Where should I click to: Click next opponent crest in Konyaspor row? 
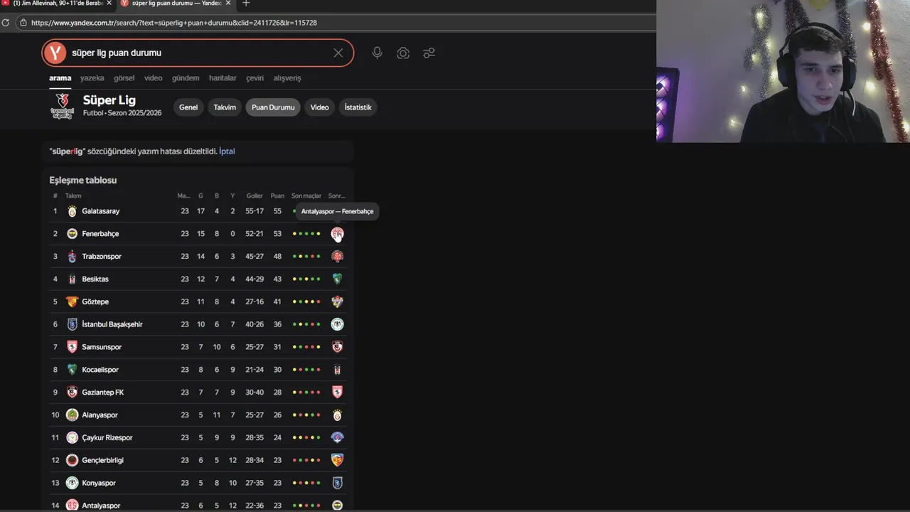(338, 483)
